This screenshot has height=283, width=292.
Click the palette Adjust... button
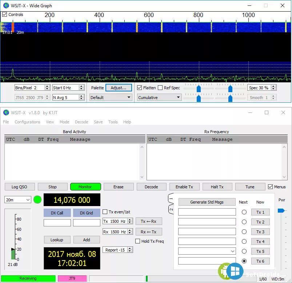pyautogui.click(x=119, y=88)
